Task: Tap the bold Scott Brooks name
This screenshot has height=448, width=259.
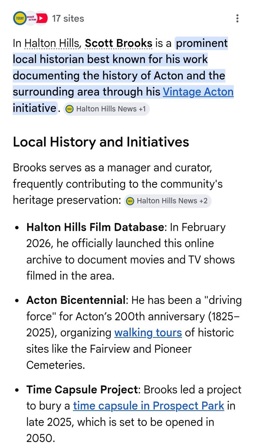Action: [119, 43]
